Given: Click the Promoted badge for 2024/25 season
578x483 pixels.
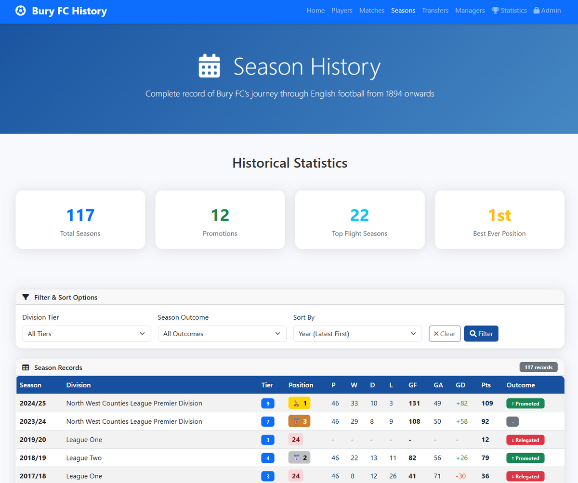Looking at the screenshot, I should coord(525,404).
